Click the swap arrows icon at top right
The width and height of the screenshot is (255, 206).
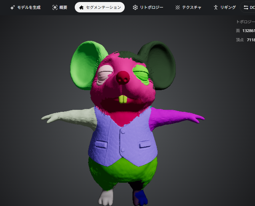pos(246,7)
